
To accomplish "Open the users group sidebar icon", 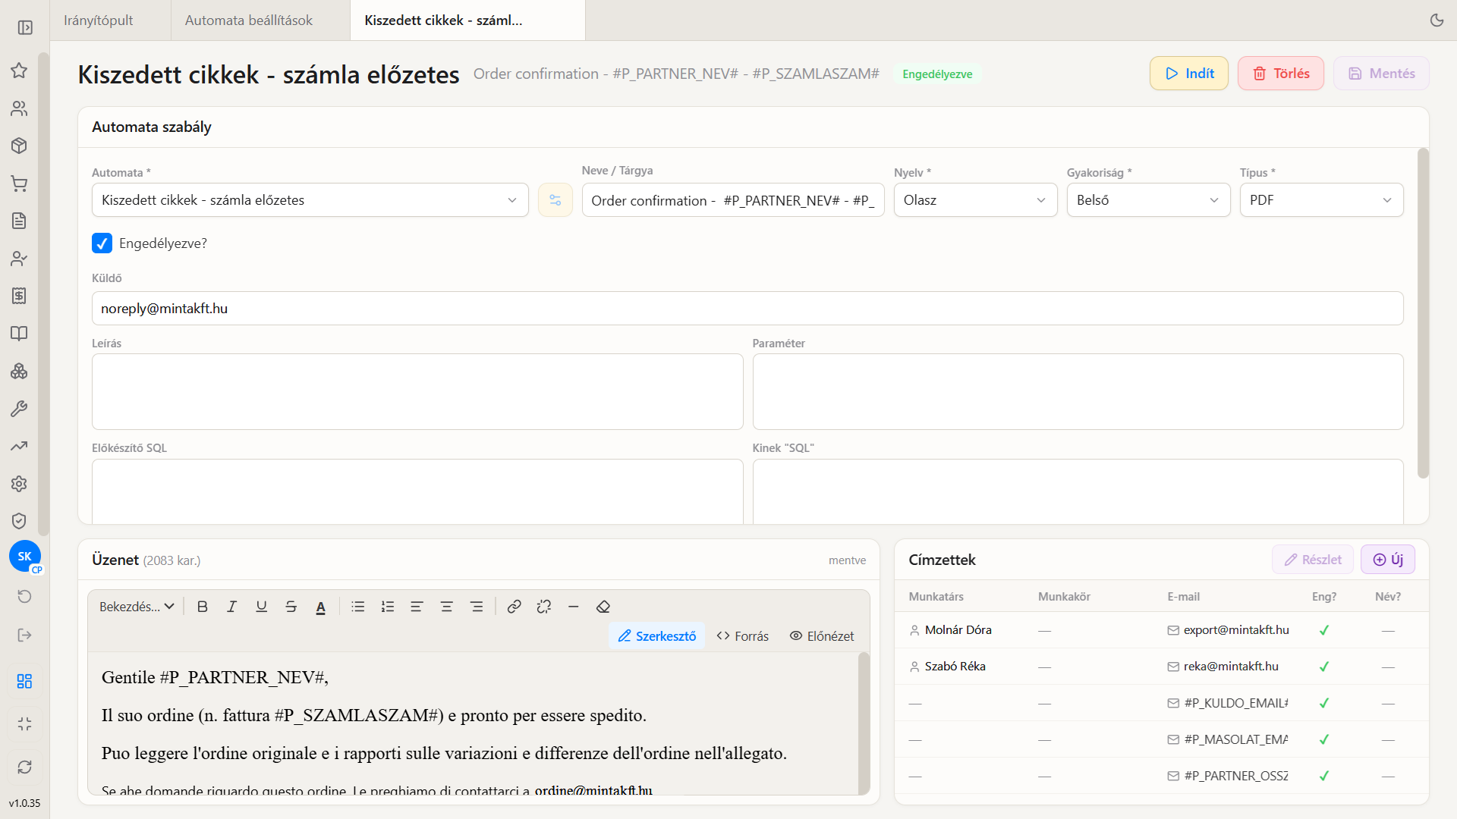I will coord(19,108).
